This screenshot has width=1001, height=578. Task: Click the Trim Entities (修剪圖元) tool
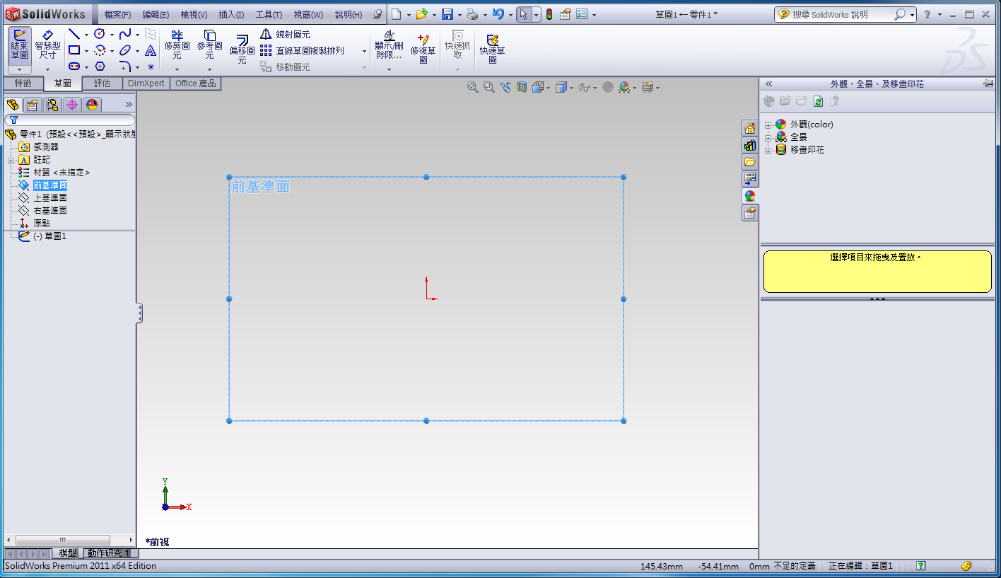[177, 45]
